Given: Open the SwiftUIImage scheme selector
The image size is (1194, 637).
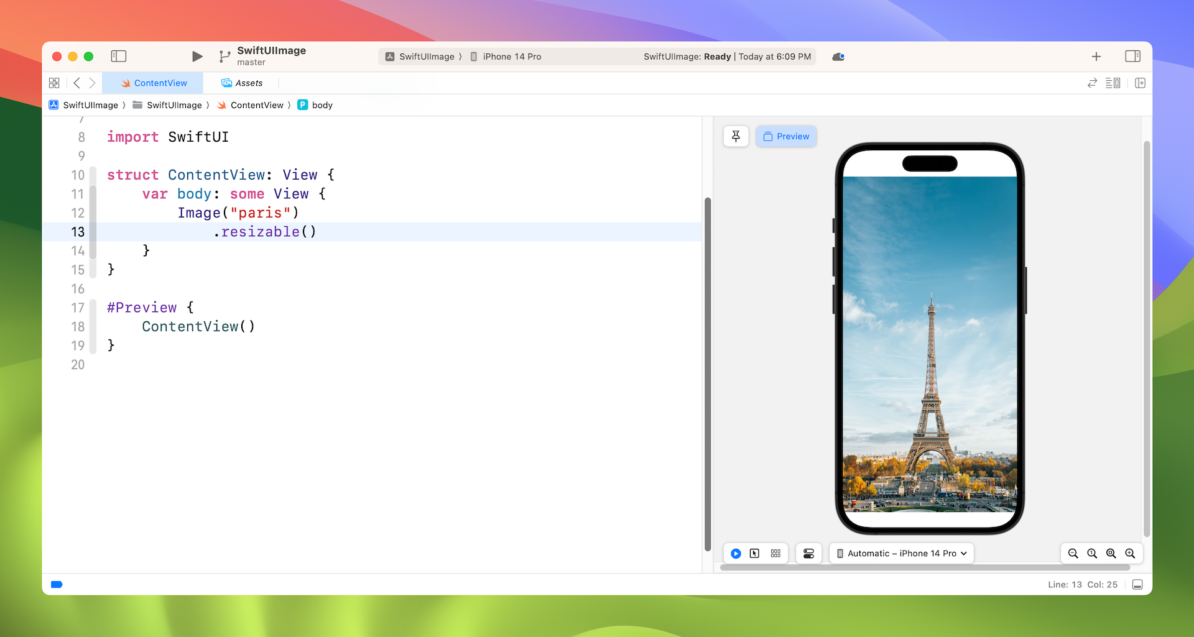Looking at the screenshot, I should tap(420, 57).
